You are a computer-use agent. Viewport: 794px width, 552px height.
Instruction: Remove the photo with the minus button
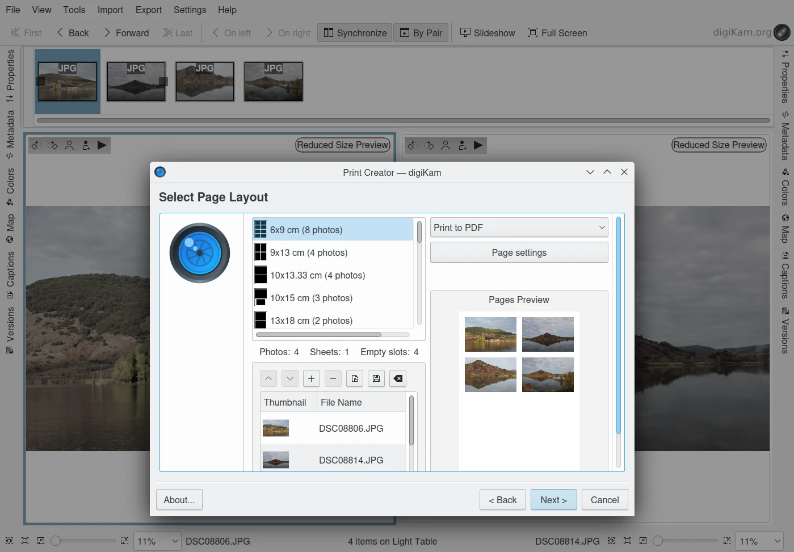click(x=333, y=378)
